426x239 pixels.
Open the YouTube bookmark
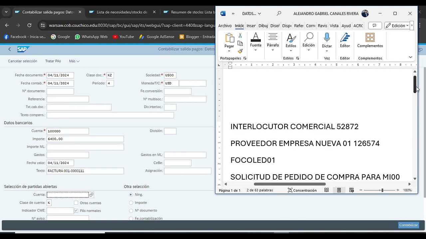click(x=123, y=37)
